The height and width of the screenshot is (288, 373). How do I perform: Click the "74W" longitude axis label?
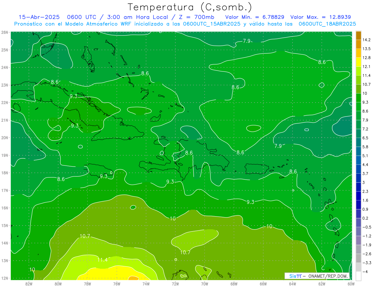146,284
